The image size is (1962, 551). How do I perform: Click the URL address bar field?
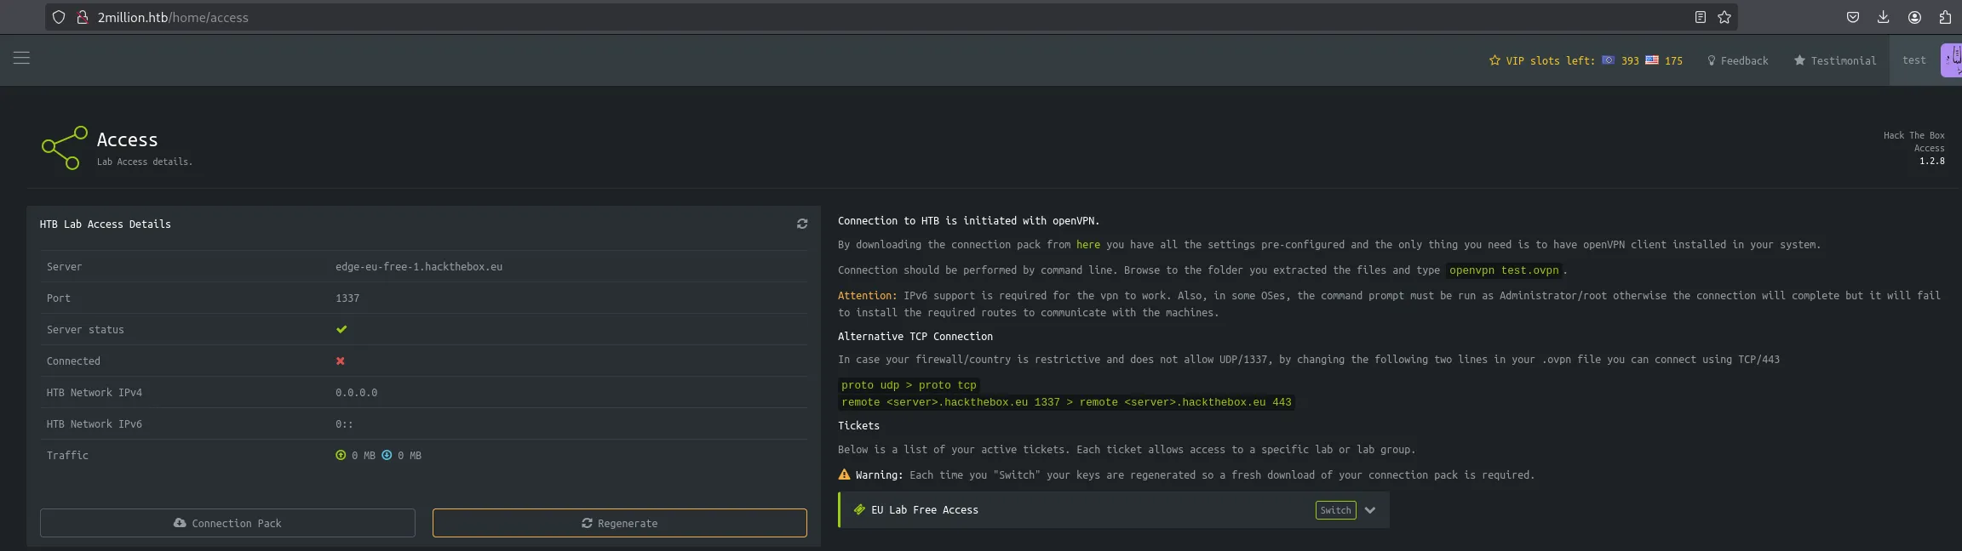[x=852, y=17]
